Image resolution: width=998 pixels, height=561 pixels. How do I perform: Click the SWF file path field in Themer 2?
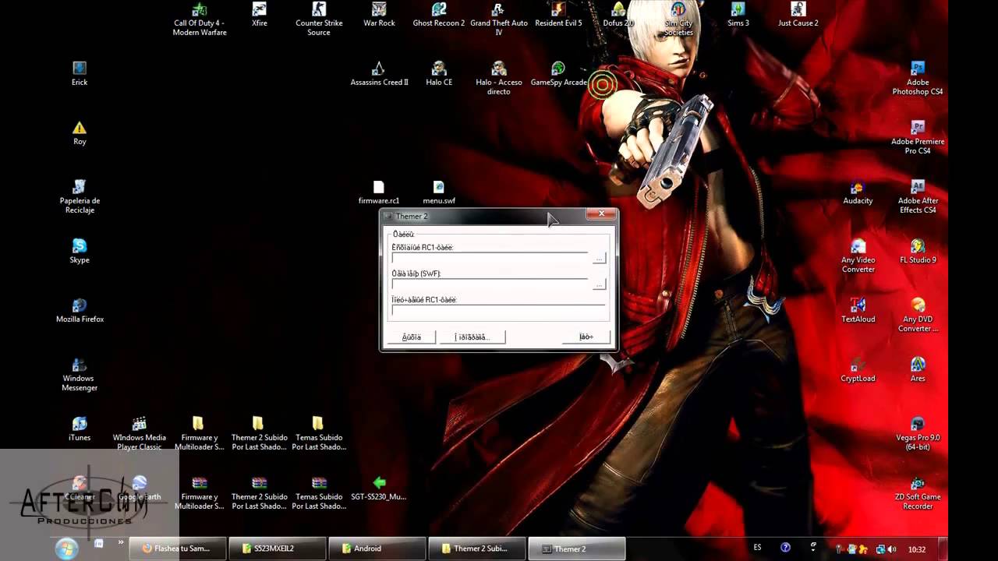coord(490,284)
